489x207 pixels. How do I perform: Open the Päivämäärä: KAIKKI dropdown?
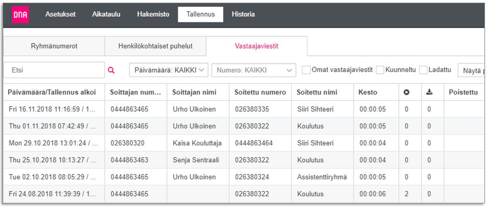tap(169, 70)
